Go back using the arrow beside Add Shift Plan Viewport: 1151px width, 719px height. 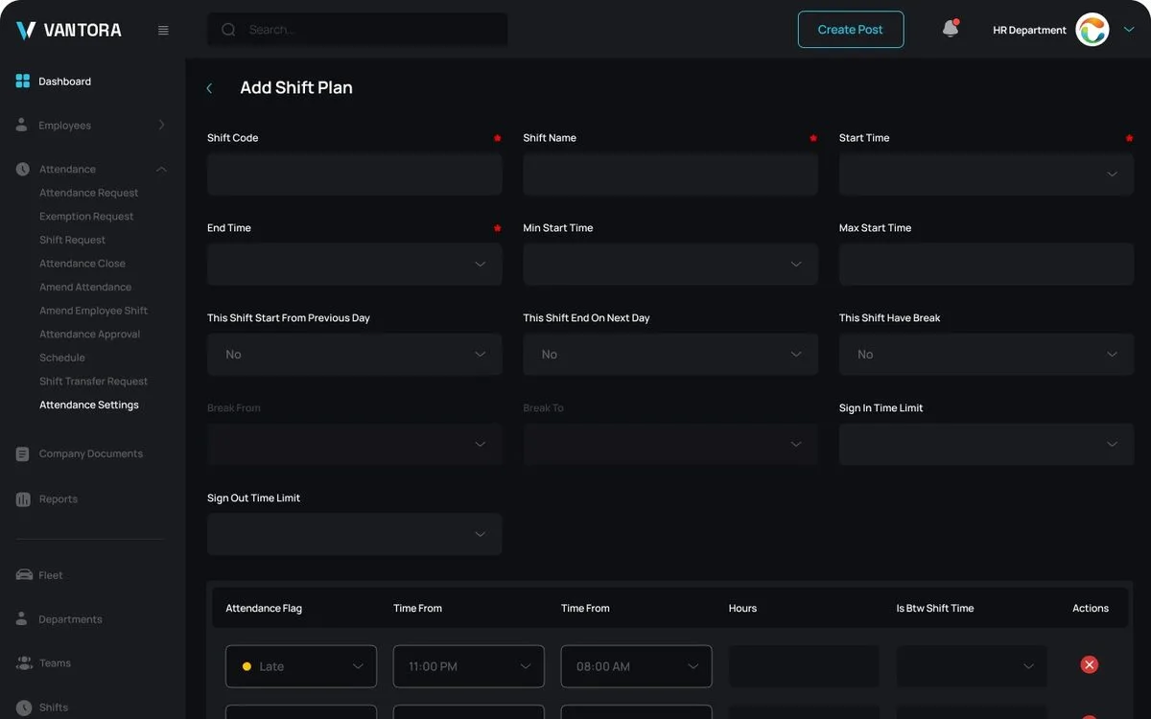click(x=209, y=88)
